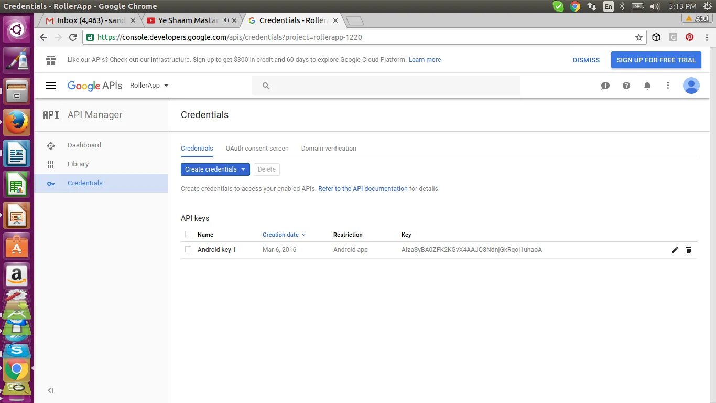Open LibreOffice Calc from the dock
The height and width of the screenshot is (403, 716).
[x=17, y=184]
